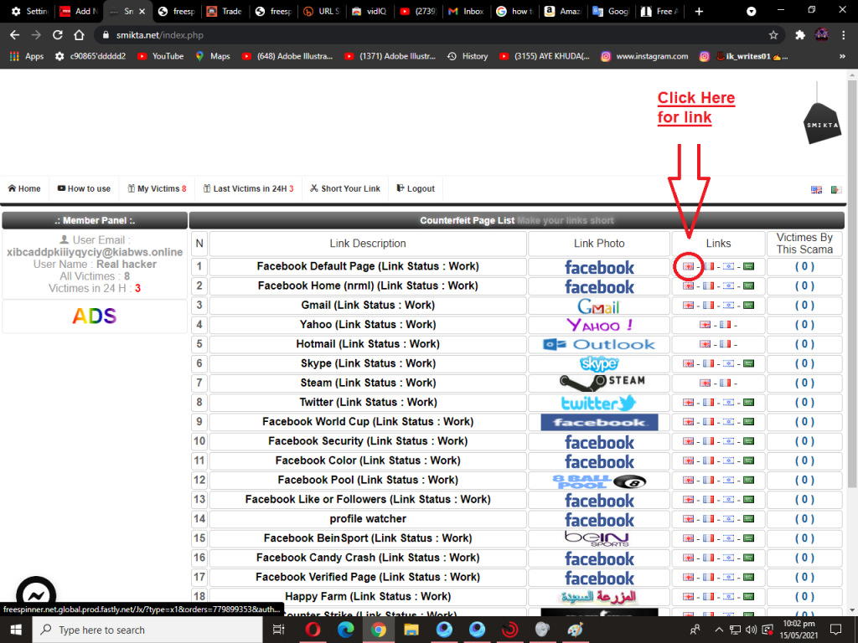Switch to the Gmail Inbox tab
This screenshot has height=643, width=858.
[x=466, y=11]
